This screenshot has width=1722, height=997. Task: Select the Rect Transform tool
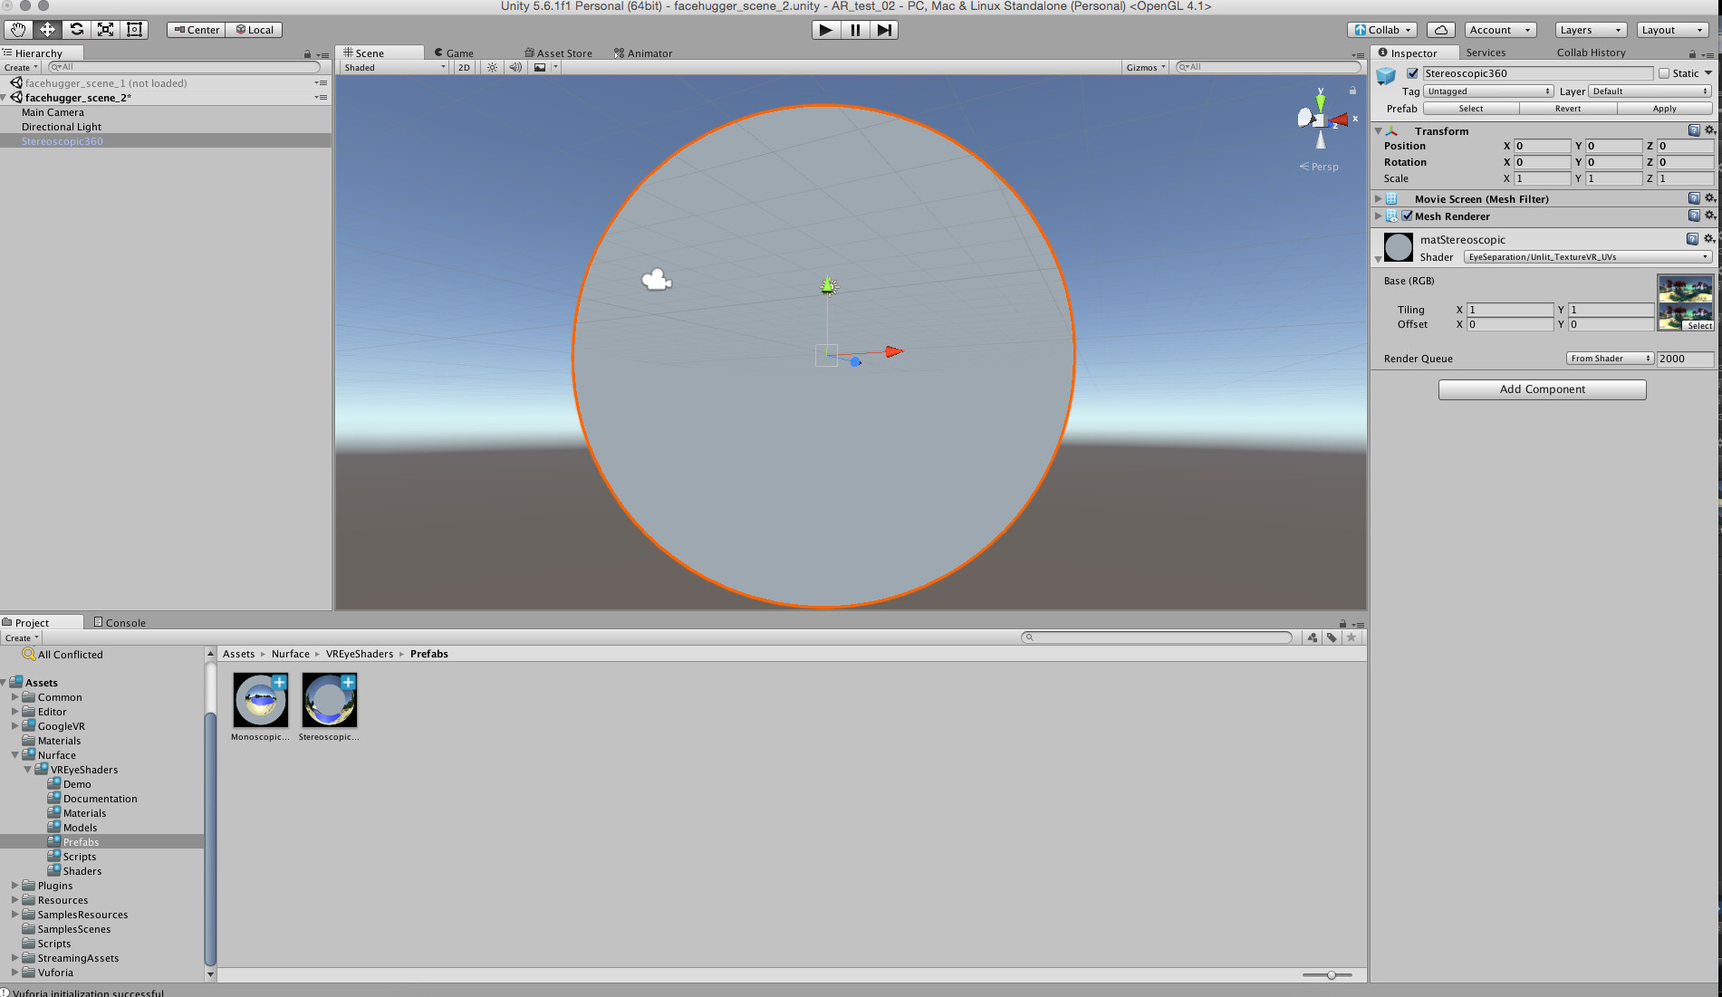(134, 30)
